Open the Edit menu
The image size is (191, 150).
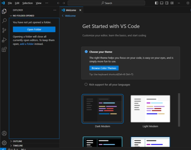17,3
